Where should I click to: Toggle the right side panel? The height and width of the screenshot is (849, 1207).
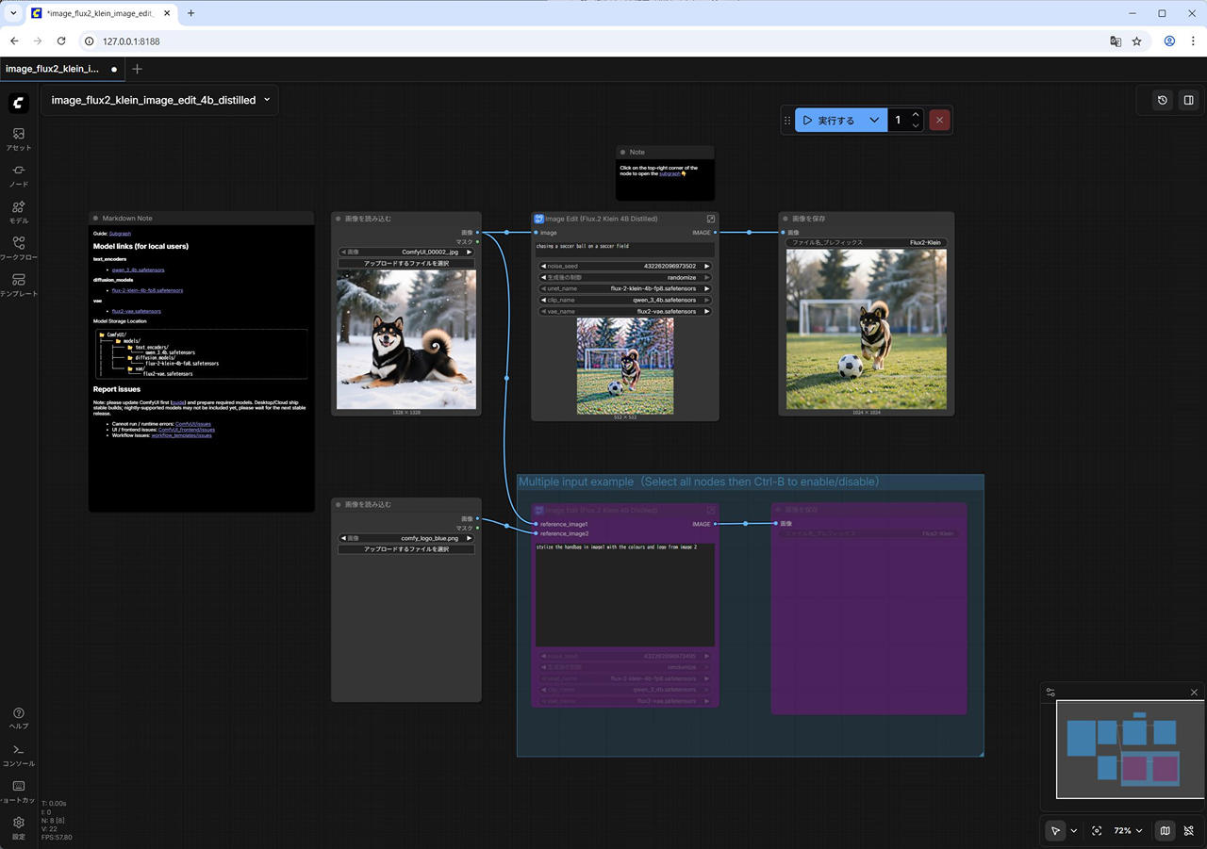point(1188,100)
